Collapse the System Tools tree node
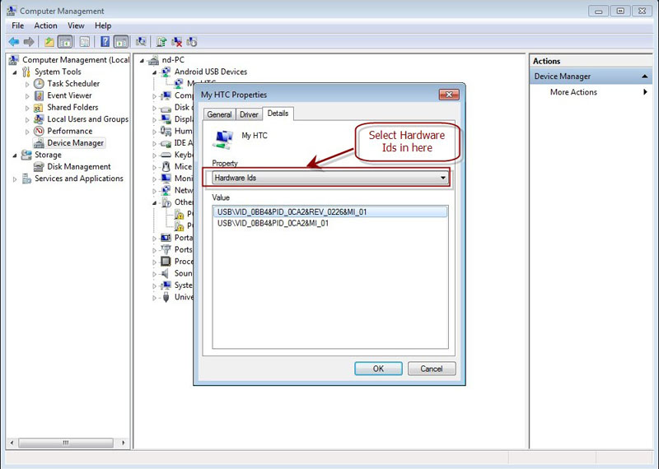This screenshot has height=469, width=659. (x=15, y=72)
